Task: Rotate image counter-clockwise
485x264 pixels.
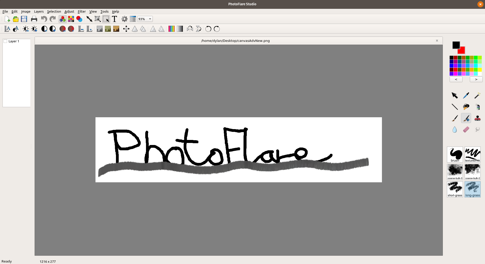Action: pos(208,29)
